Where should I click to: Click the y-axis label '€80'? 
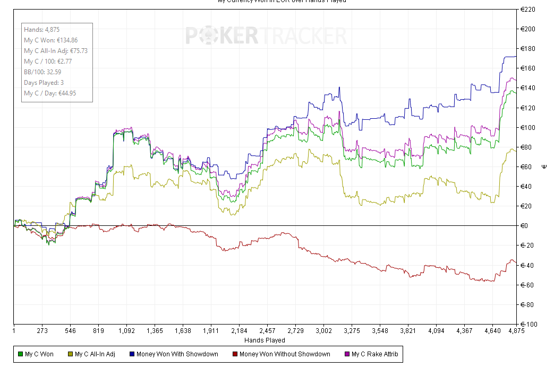pos(526,147)
